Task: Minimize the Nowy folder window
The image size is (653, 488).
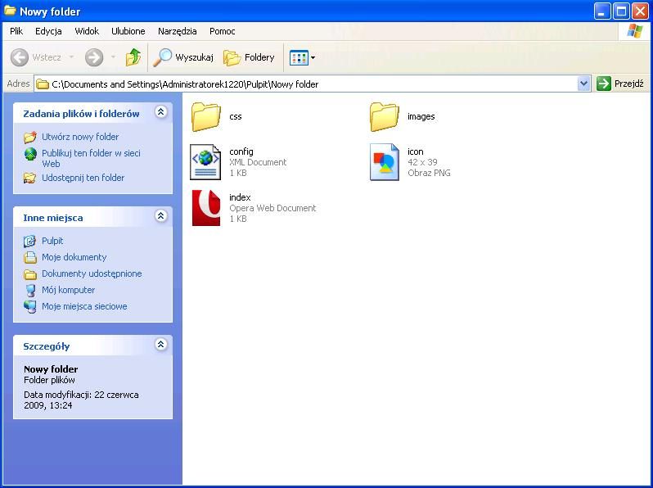Action: point(601,11)
